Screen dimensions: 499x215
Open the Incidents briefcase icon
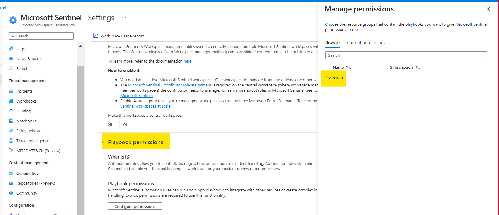click(x=11, y=91)
